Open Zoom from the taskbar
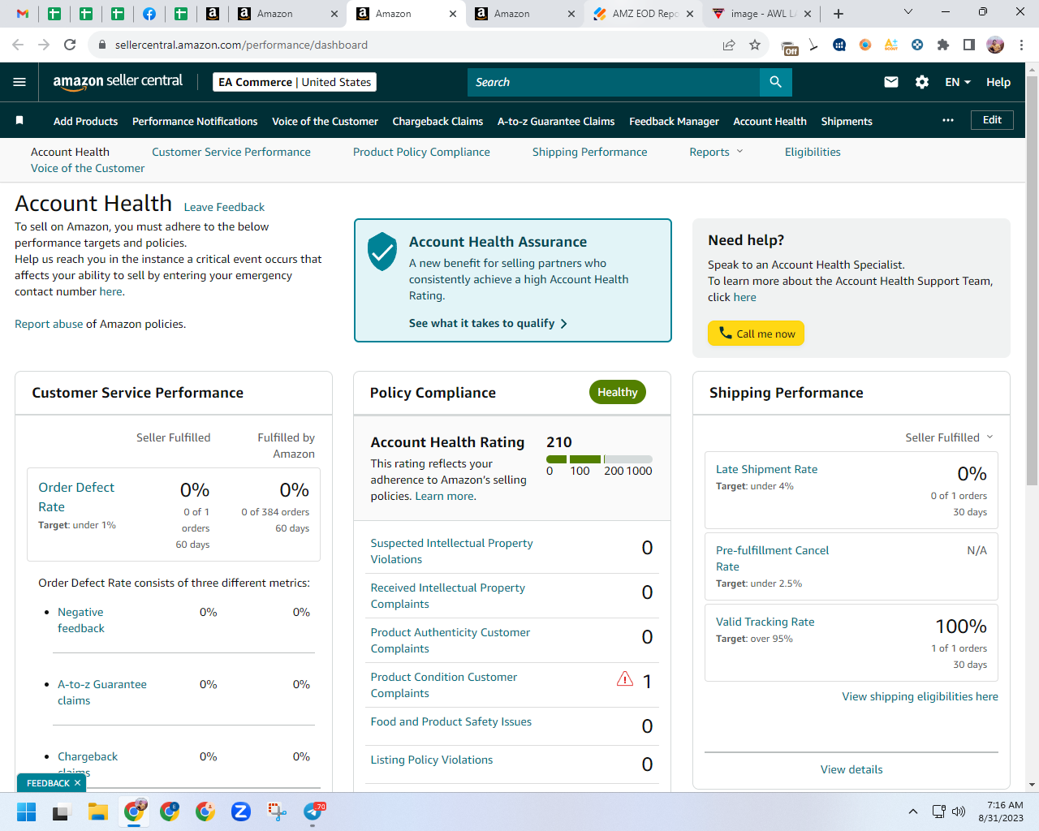The width and height of the screenshot is (1039, 831). tap(241, 812)
